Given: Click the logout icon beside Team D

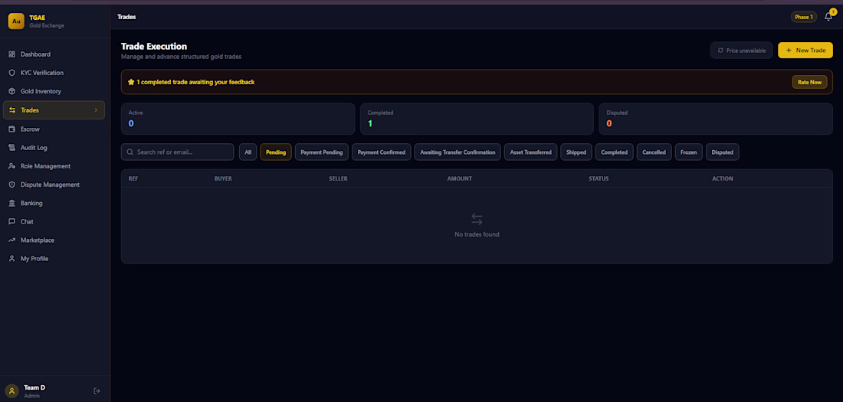Looking at the screenshot, I should tap(97, 391).
